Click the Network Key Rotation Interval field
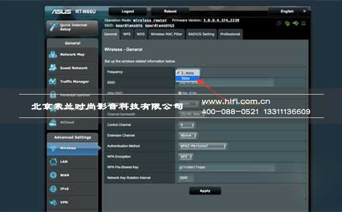342x212 pixels. 186,178
